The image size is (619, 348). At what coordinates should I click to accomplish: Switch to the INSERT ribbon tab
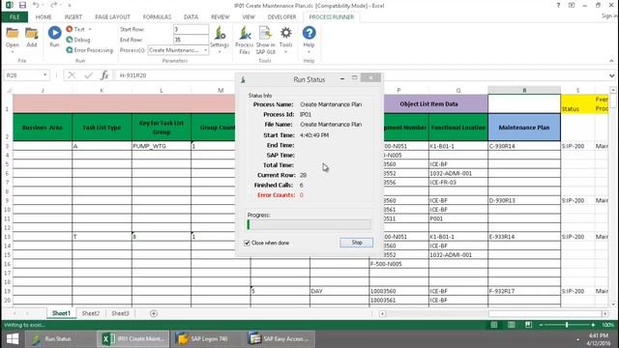pyautogui.click(x=74, y=17)
